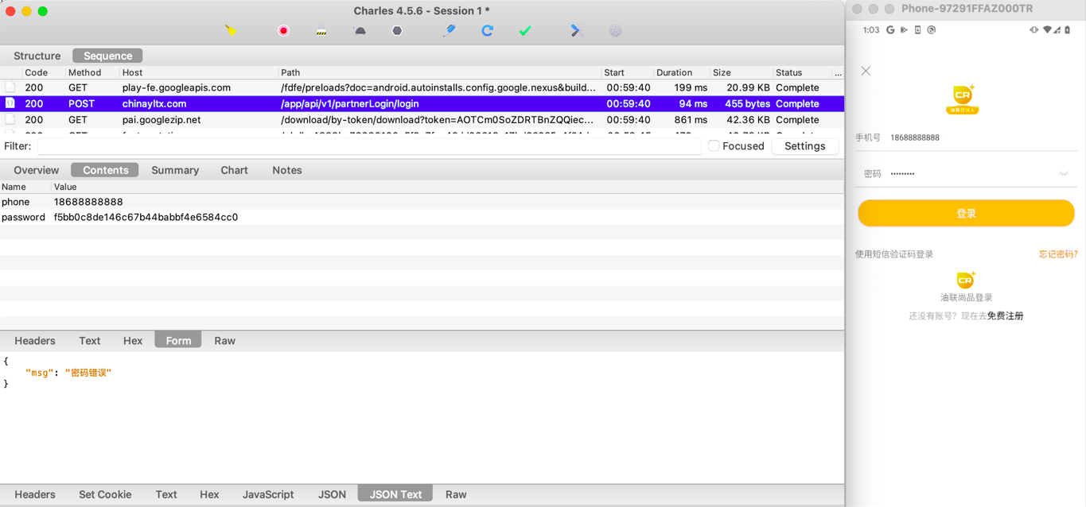Compose a request with the pen icon
The image size is (1086, 507).
pos(450,31)
